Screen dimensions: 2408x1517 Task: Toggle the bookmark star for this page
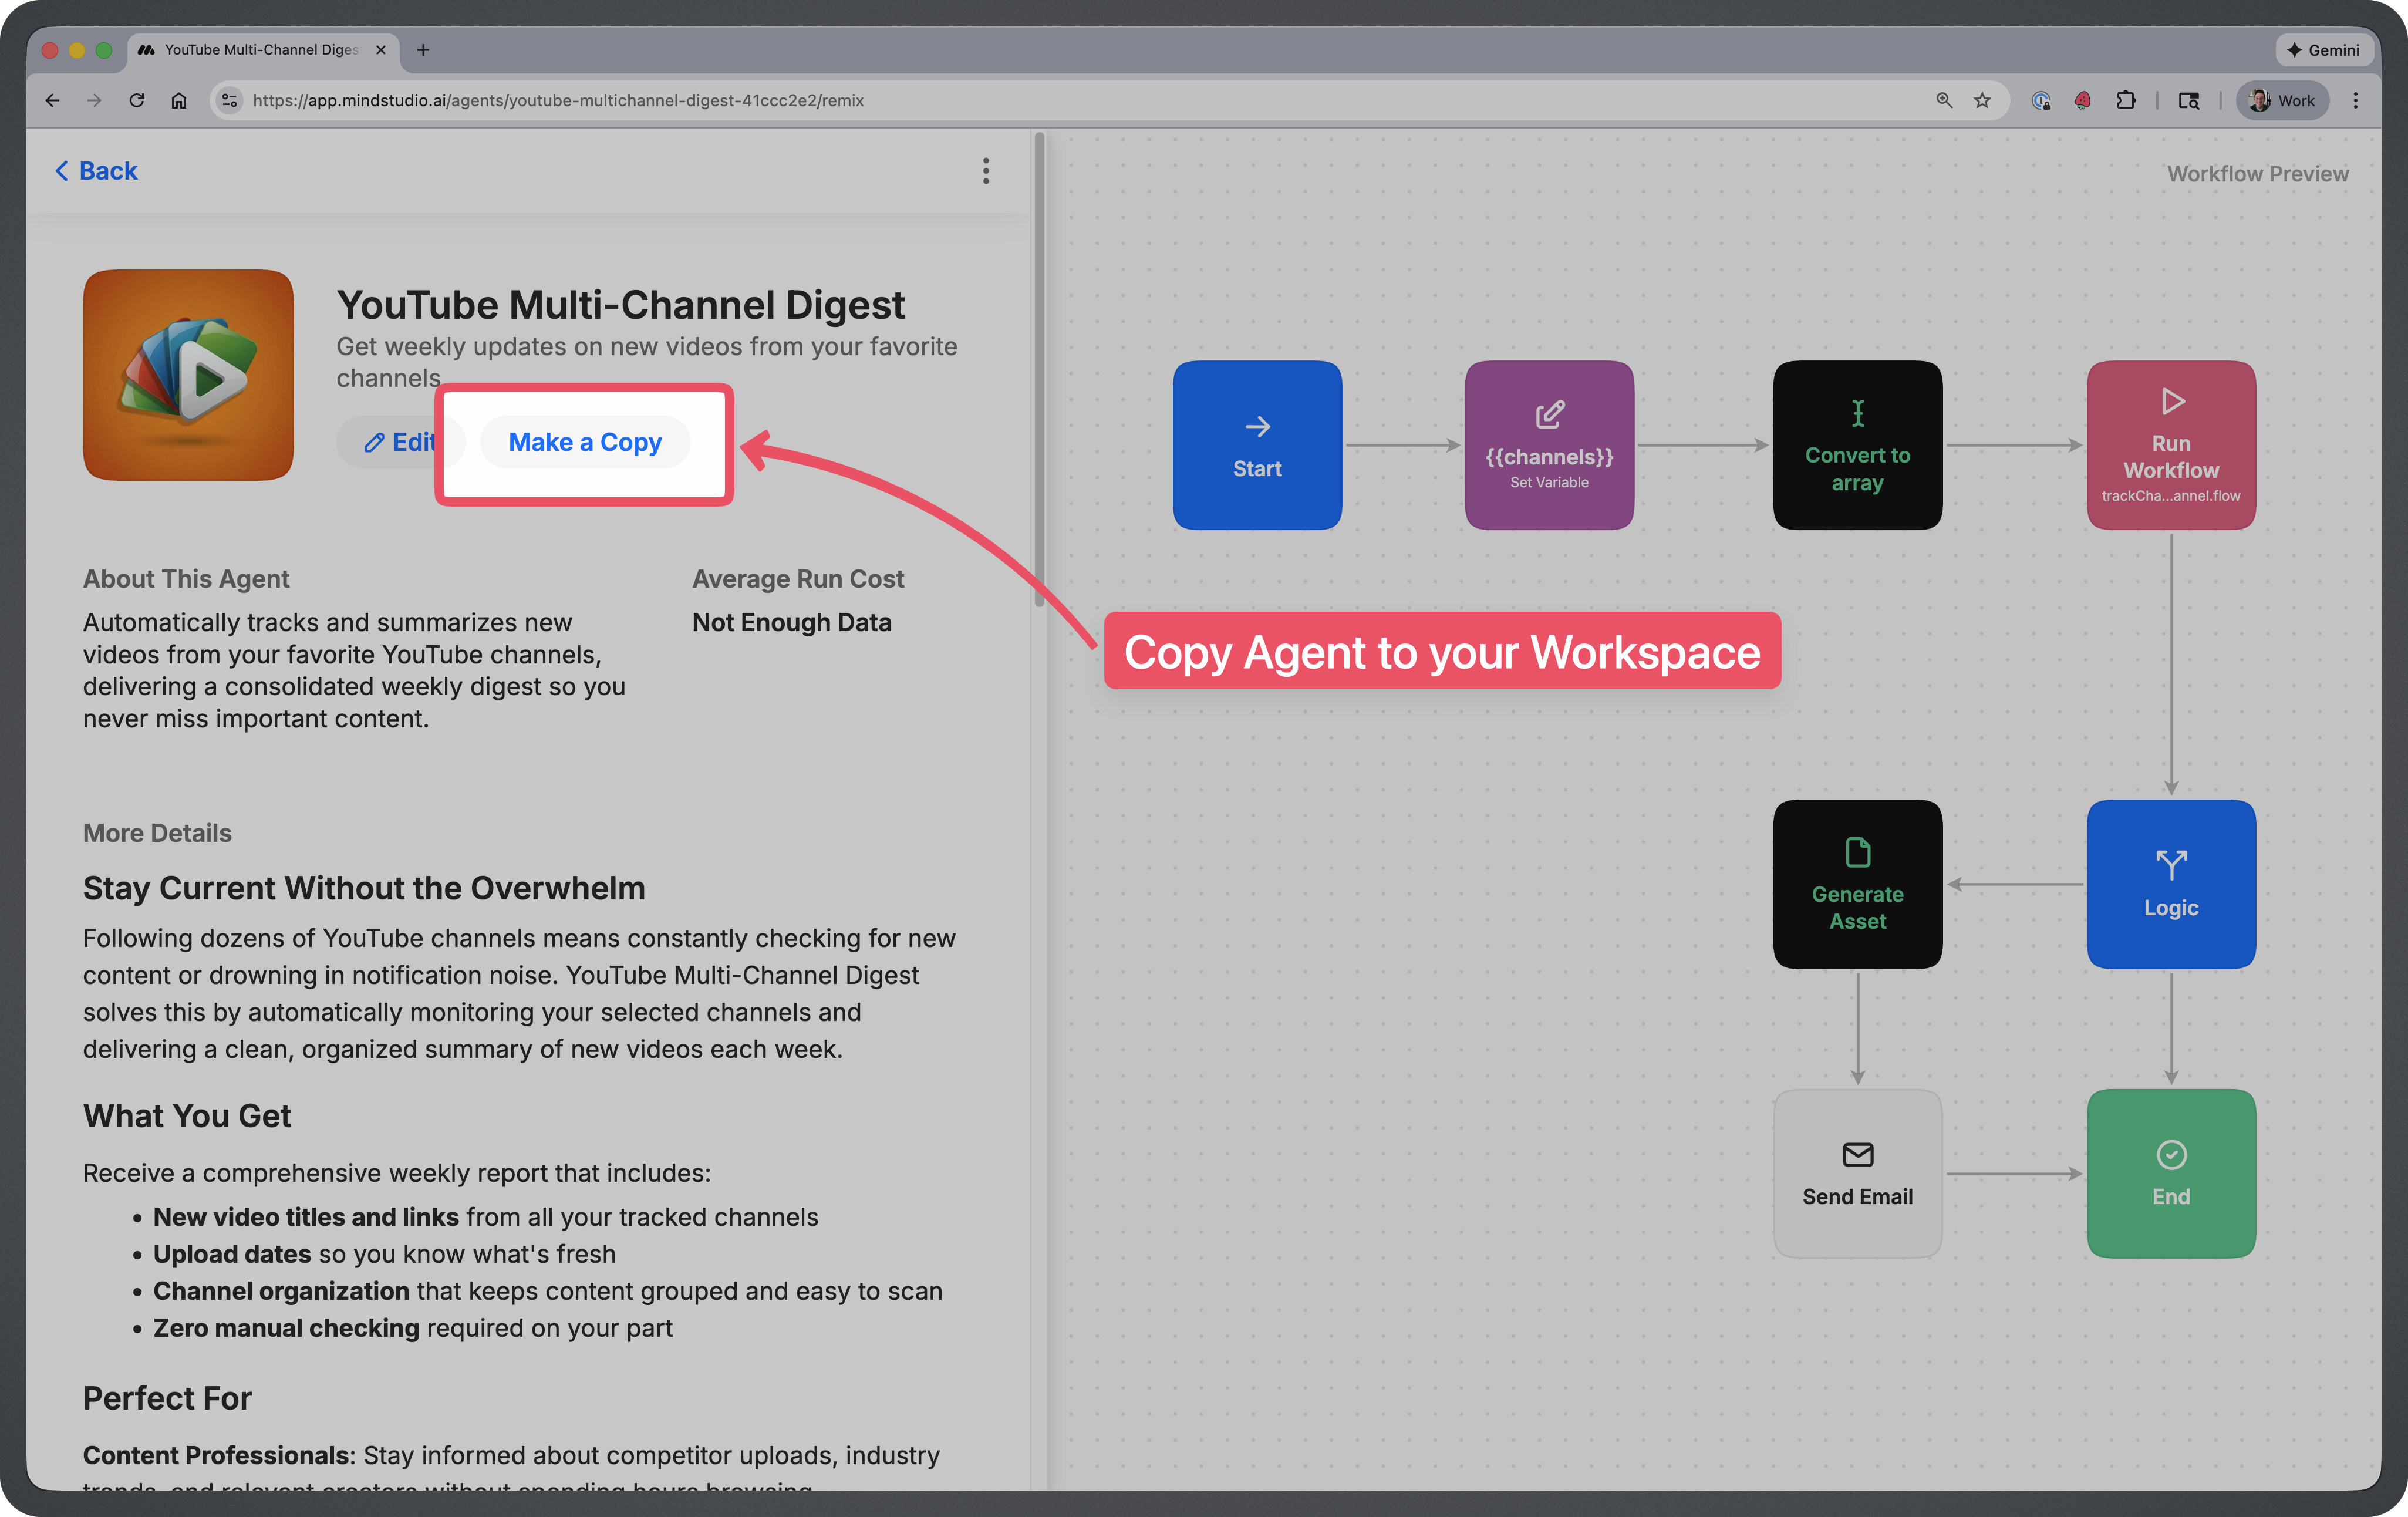pyautogui.click(x=1982, y=100)
